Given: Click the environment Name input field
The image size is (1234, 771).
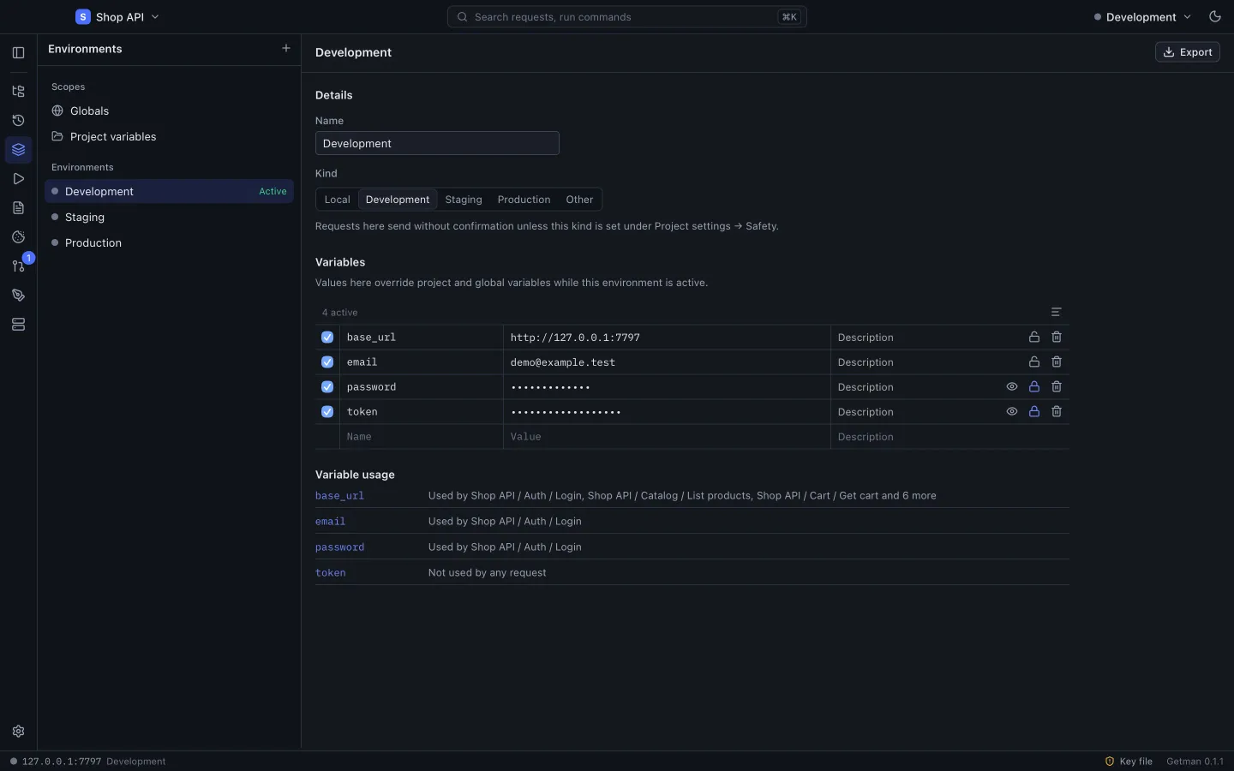Looking at the screenshot, I should 437,144.
